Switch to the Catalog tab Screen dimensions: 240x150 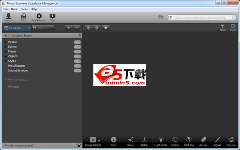(x=15, y=28)
